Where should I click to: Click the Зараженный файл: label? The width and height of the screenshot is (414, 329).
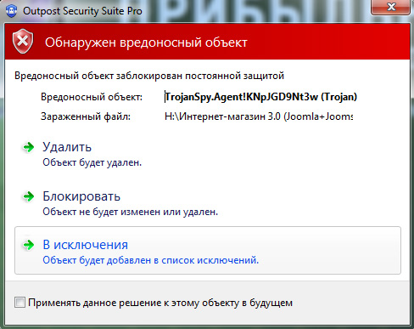[x=86, y=116]
